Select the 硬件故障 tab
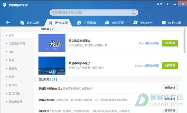Viewport: 187px width, 113px height. (58, 23)
